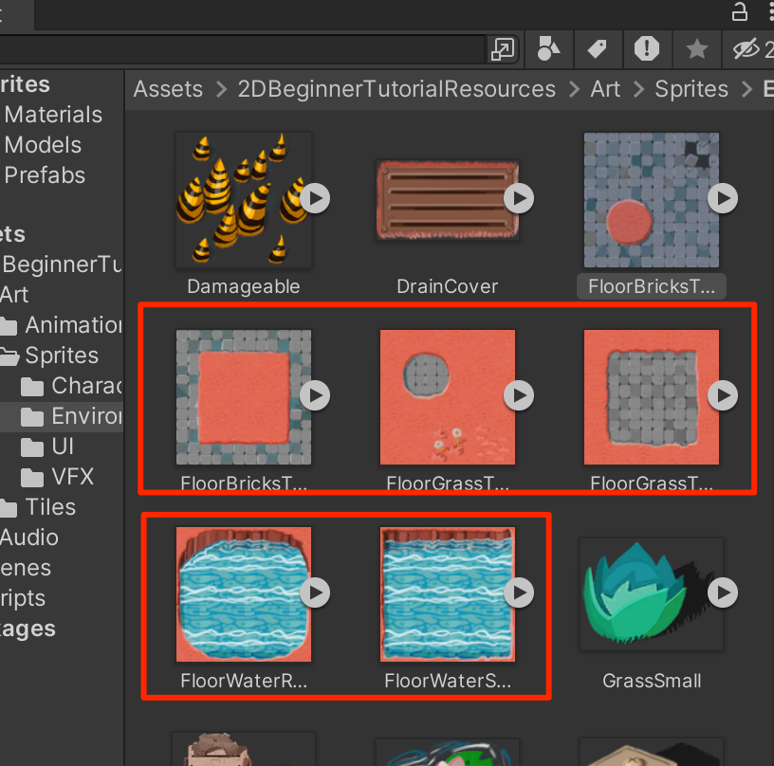Select the GrassSmall sprite thumbnail
The width and height of the screenshot is (774, 766).
tap(651, 594)
